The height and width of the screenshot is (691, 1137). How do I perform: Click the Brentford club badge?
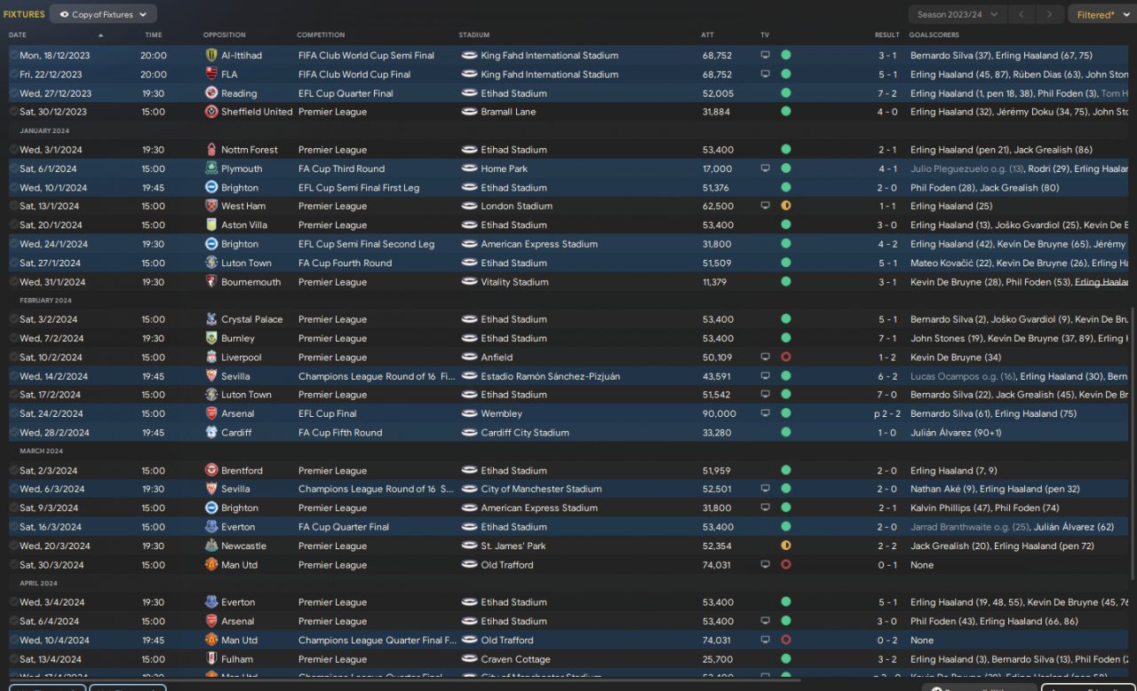(211, 471)
